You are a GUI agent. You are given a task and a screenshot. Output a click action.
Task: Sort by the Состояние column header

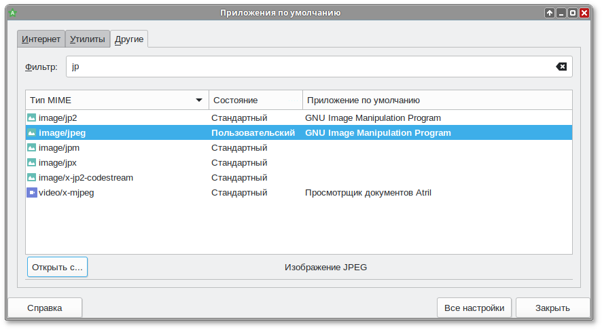click(255, 100)
